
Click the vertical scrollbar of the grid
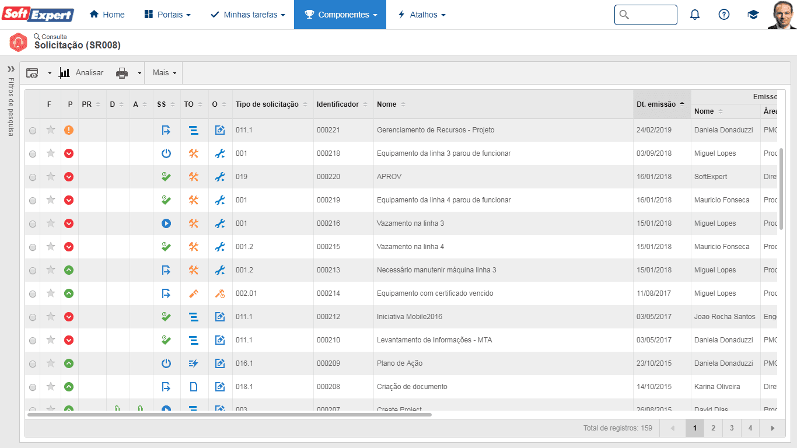(x=781, y=189)
